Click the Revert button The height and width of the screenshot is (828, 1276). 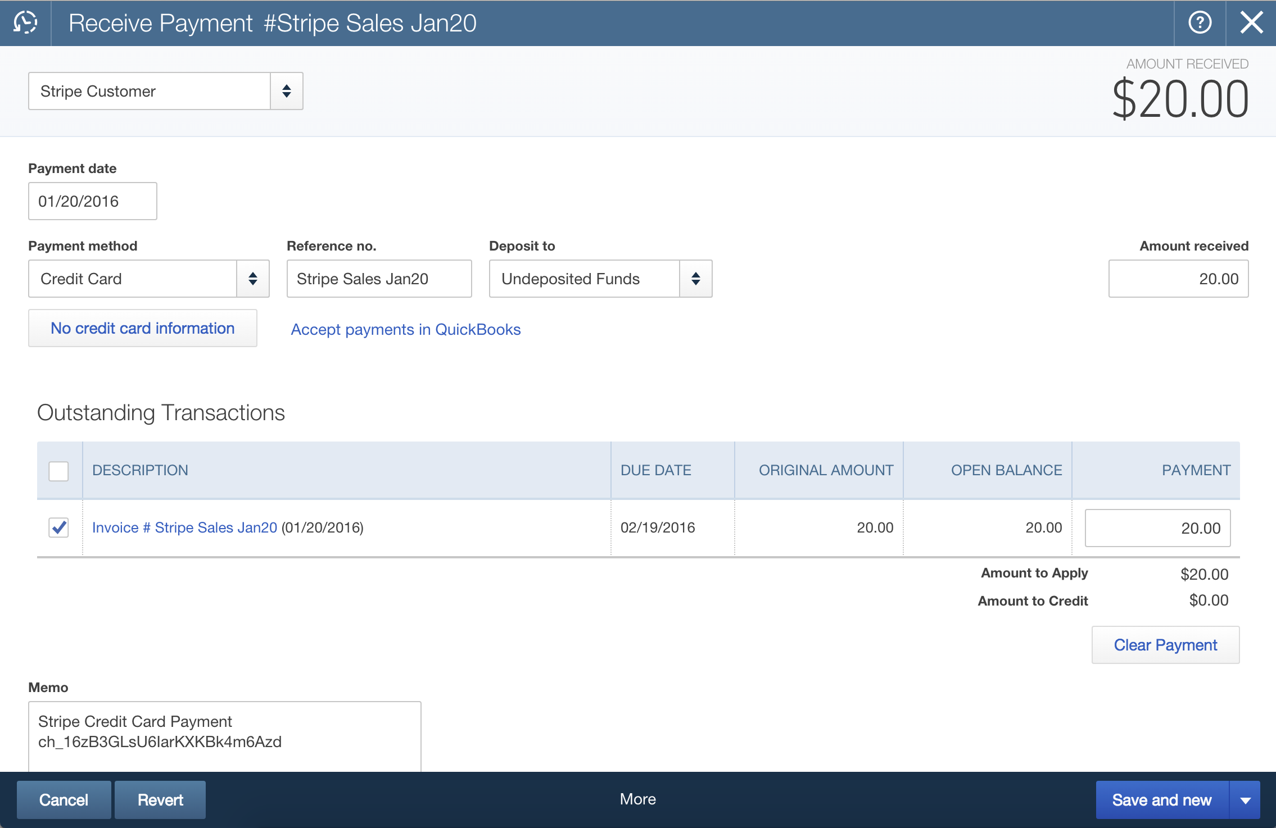pyautogui.click(x=160, y=800)
